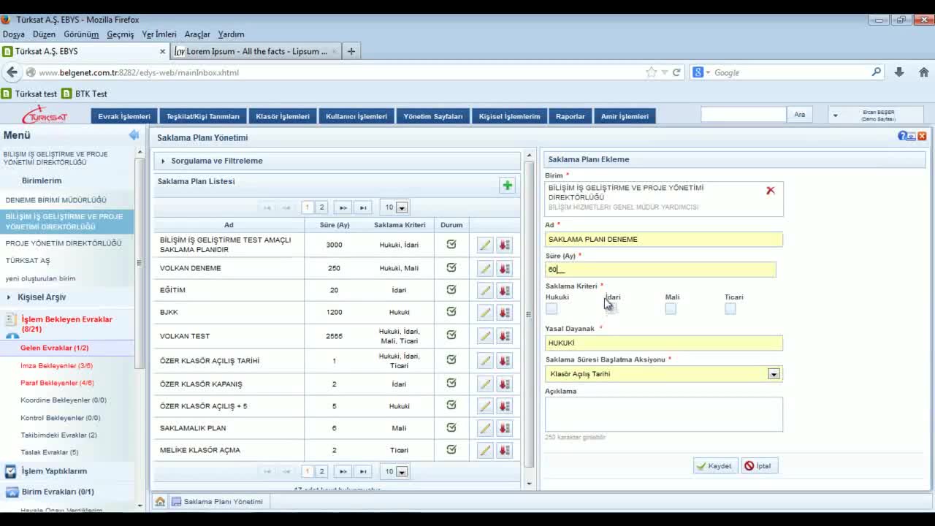Check the Hukuki saklama kriteri checkbox
The width and height of the screenshot is (935, 526).
click(552, 309)
